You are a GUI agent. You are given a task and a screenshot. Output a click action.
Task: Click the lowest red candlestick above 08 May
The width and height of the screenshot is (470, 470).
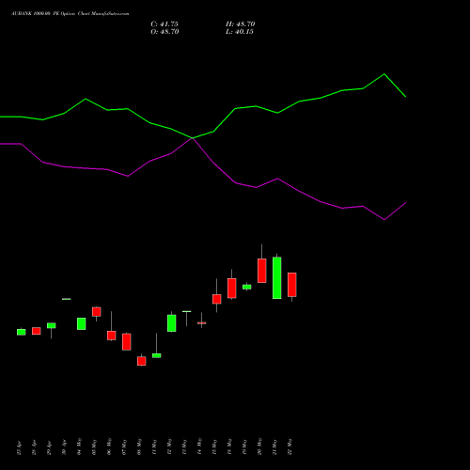142,361
